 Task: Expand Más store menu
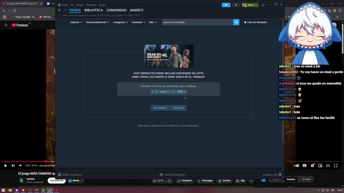(153, 22)
